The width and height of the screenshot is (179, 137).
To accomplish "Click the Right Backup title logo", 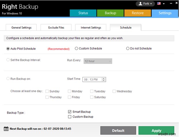I will click(x=20, y=7).
